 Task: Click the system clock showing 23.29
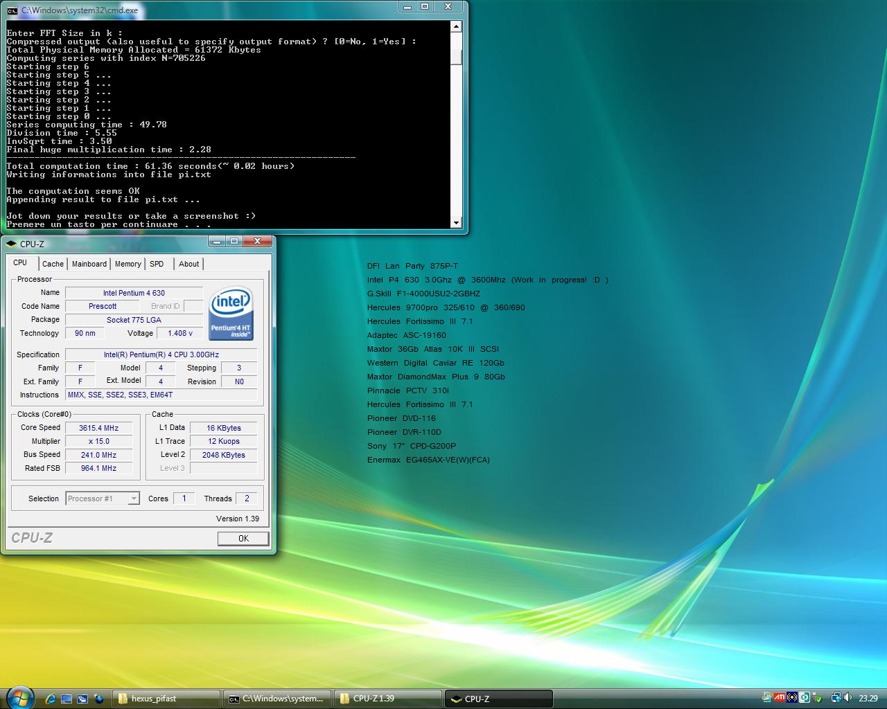[868, 698]
